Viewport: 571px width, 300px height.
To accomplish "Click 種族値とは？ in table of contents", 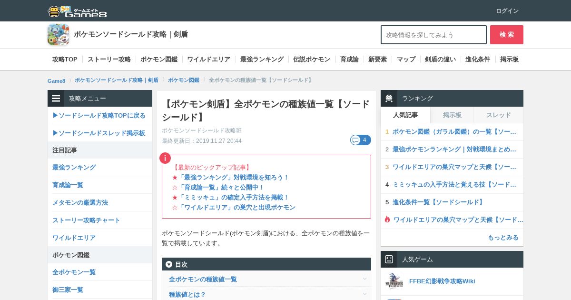I will 187,294.
